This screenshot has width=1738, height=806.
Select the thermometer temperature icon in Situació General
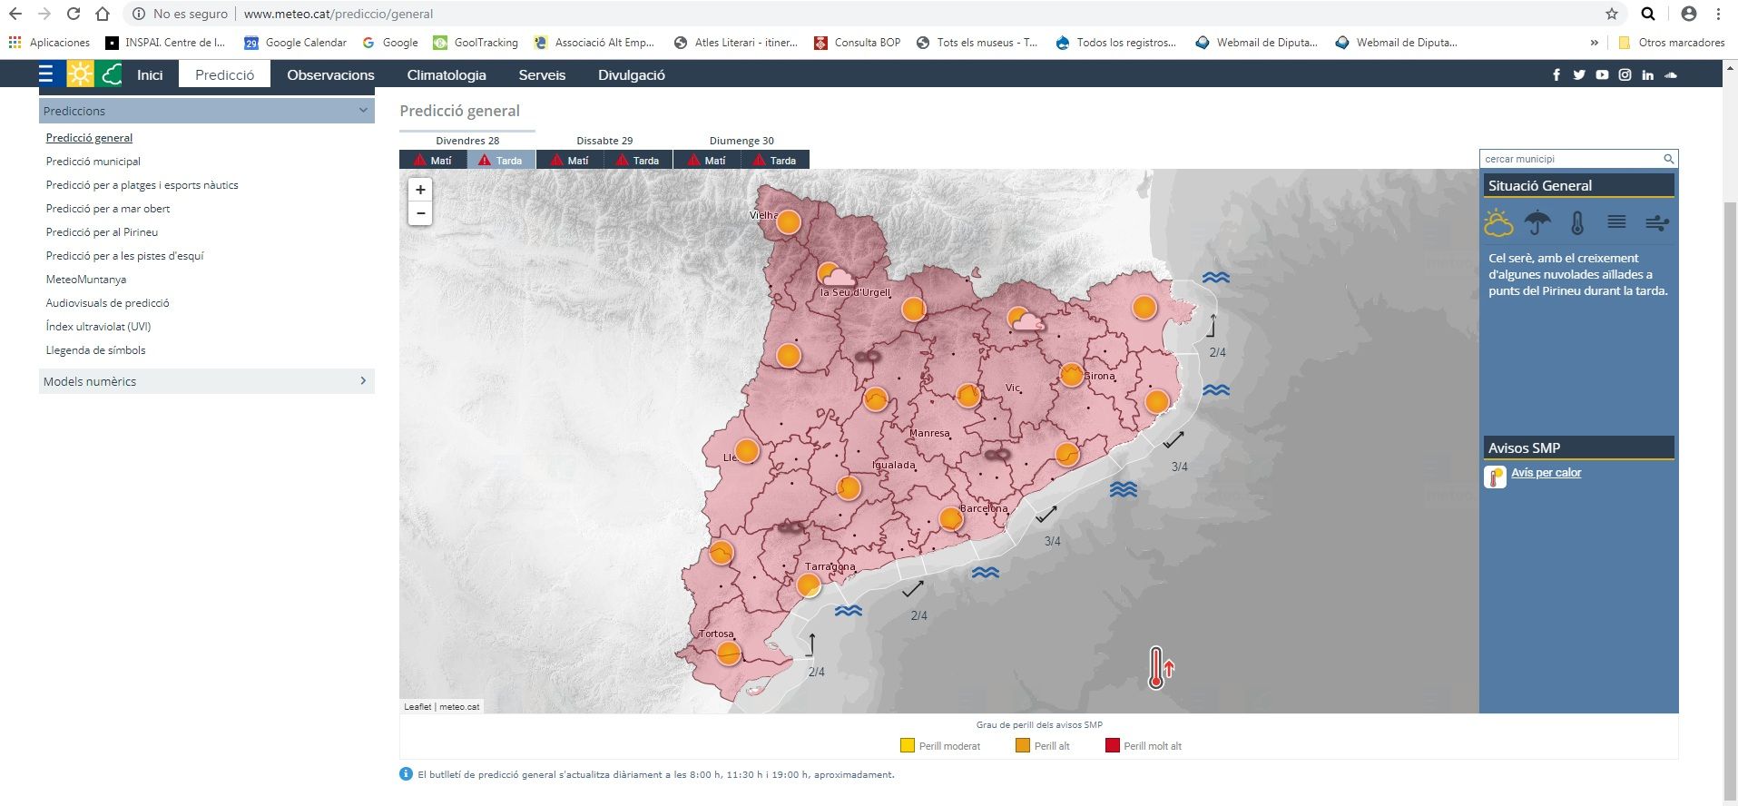point(1577,223)
